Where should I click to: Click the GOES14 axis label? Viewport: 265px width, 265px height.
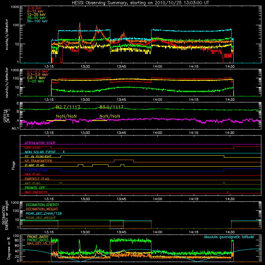click(5, 116)
